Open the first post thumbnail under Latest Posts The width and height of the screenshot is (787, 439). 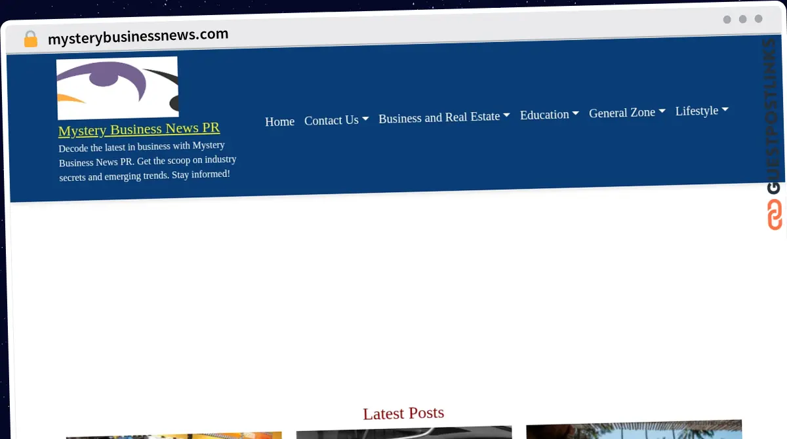(174, 435)
